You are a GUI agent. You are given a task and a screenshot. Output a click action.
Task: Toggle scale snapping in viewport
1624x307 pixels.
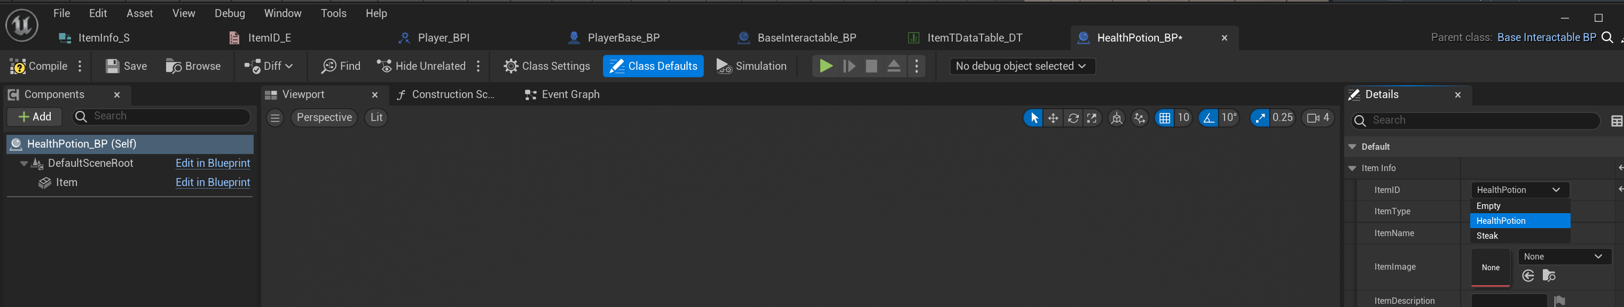click(1260, 118)
